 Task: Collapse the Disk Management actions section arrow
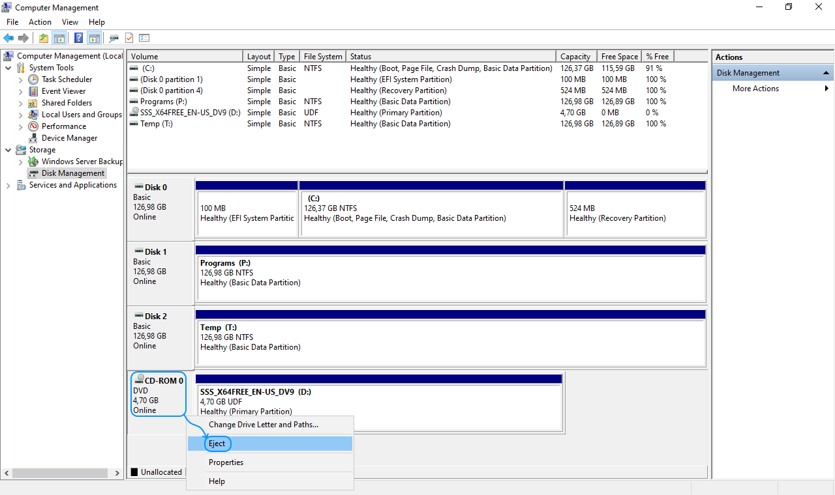coord(827,73)
